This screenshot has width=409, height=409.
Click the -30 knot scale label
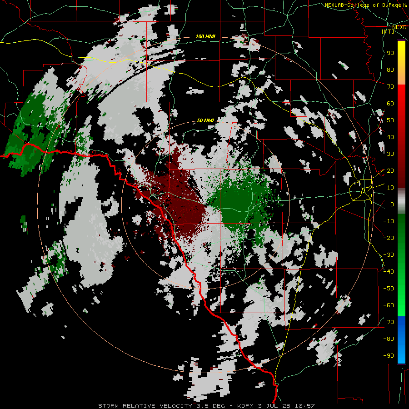point(389,255)
